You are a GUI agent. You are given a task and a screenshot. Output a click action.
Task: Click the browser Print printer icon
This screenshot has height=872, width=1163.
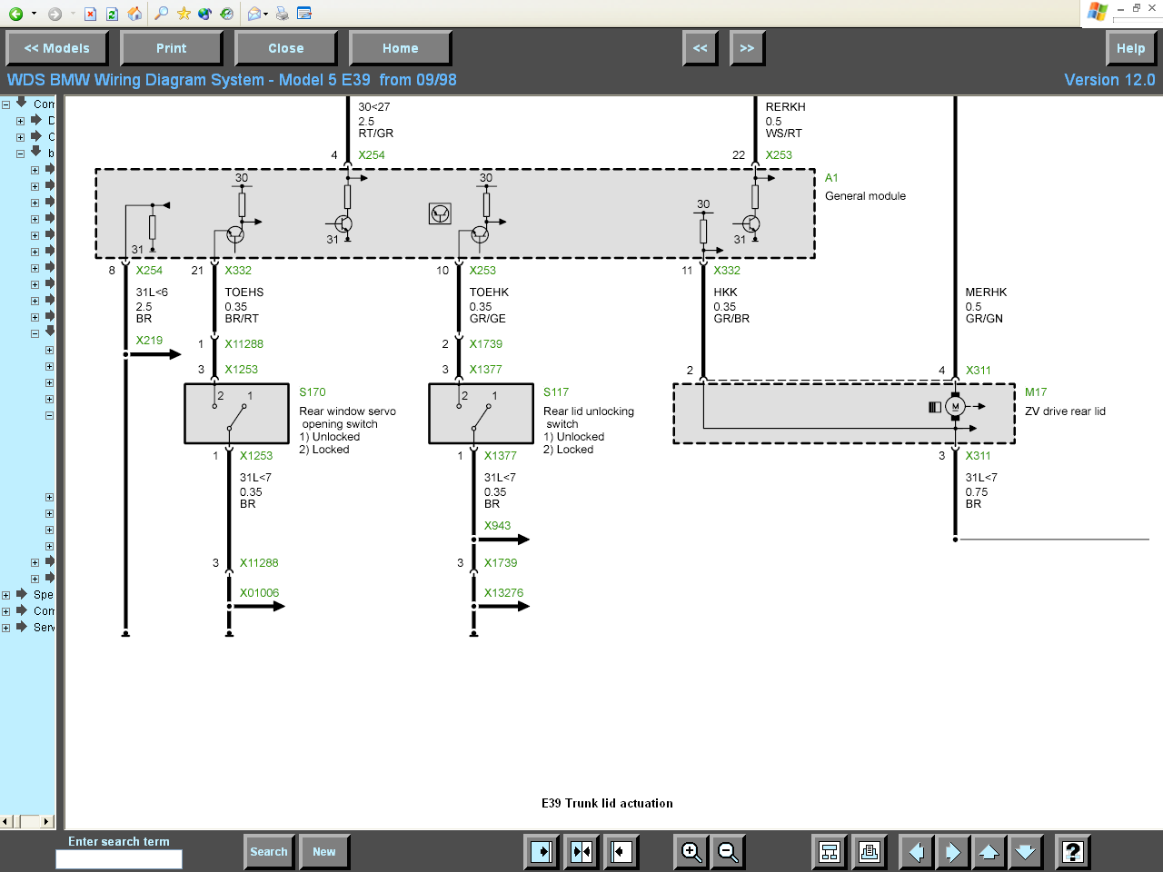click(x=282, y=14)
